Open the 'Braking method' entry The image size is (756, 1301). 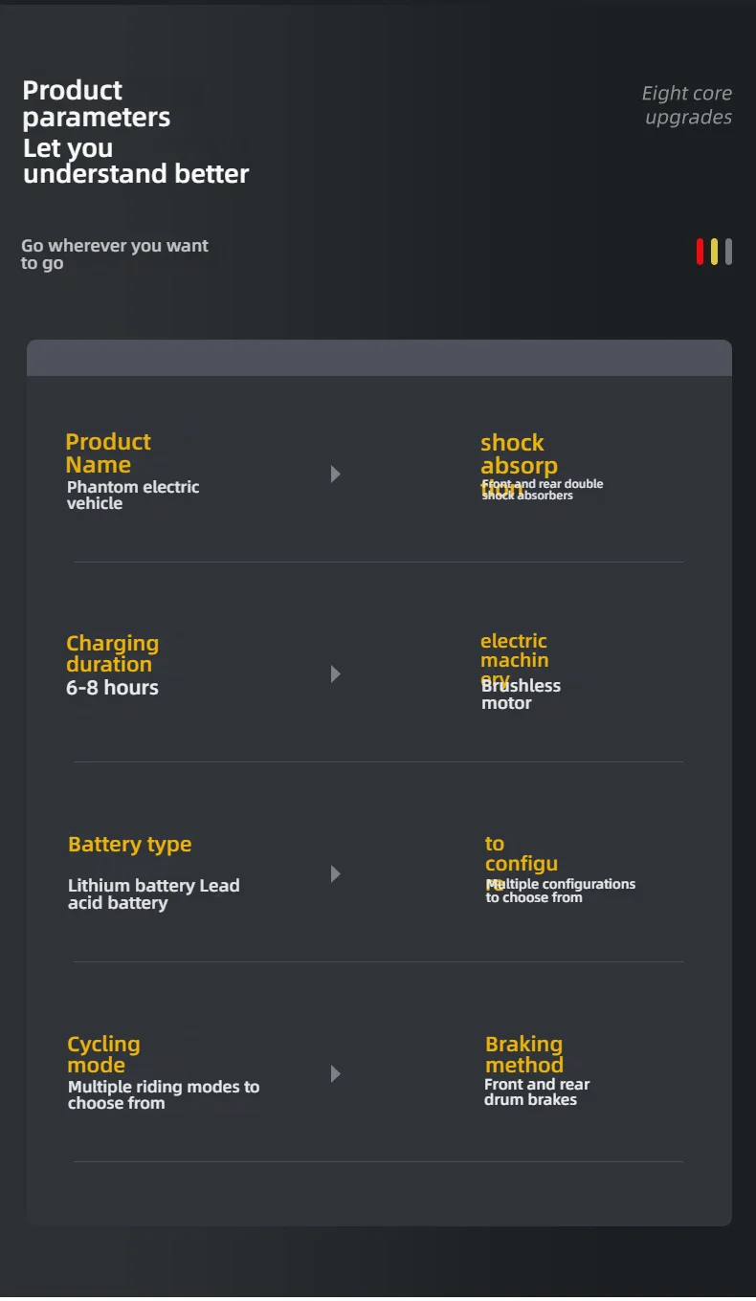tap(523, 1054)
